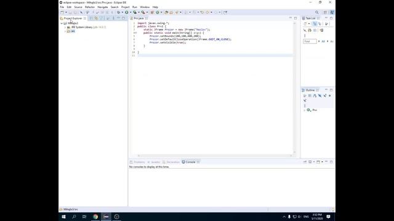Open the Run button dropdown arrow
The height and width of the screenshot is (221, 394).
(130, 12)
